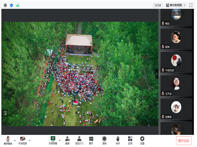Collapse the participant video sidebar
197x147 pixels.
(x=157, y=74)
